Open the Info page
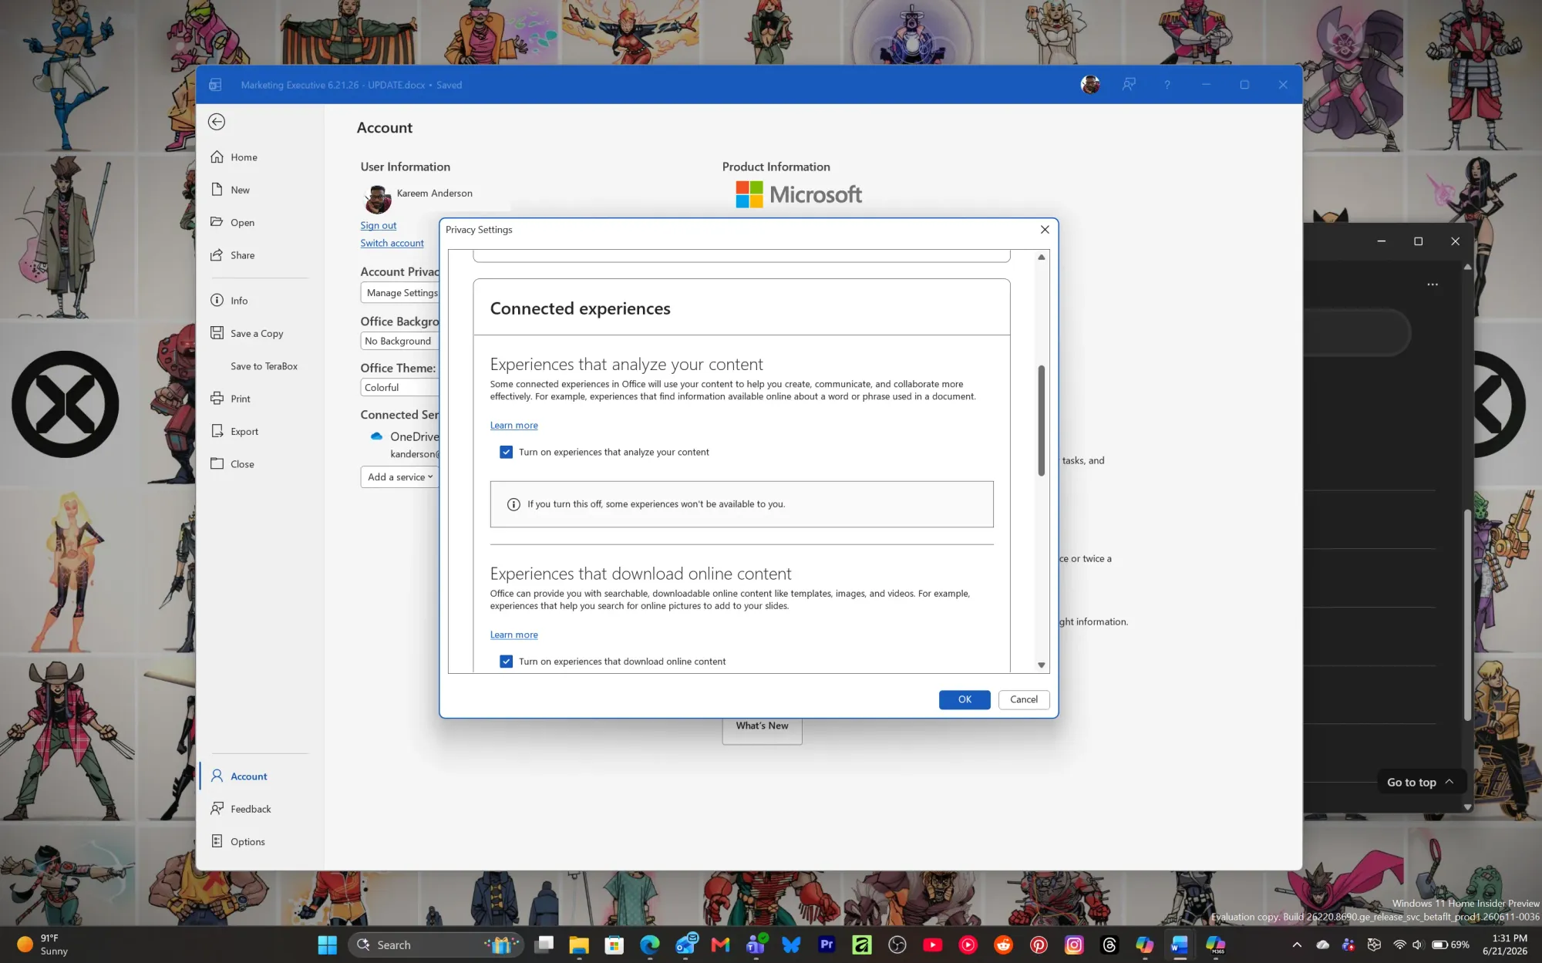The width and height of the screenshot is (1542, 963). pos(239,301)
